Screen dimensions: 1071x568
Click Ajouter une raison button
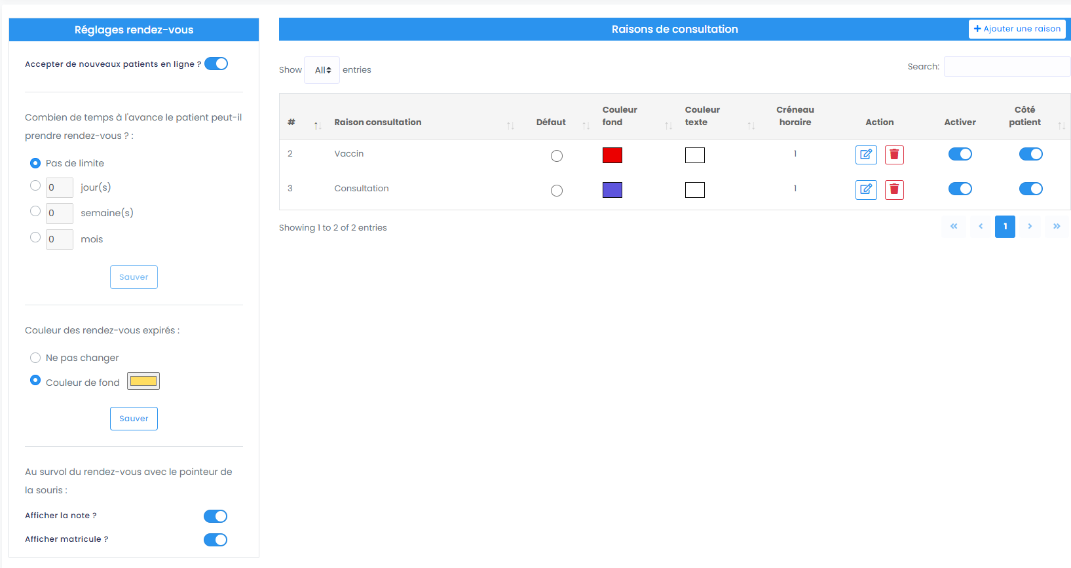click(1017, 29)
